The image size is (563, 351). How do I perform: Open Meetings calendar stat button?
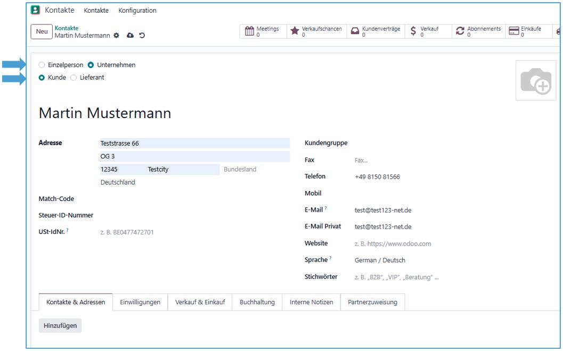point(263,32)
